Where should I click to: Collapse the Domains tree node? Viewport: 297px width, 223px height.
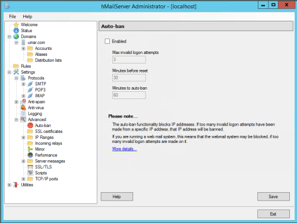(x=10, y=37)
